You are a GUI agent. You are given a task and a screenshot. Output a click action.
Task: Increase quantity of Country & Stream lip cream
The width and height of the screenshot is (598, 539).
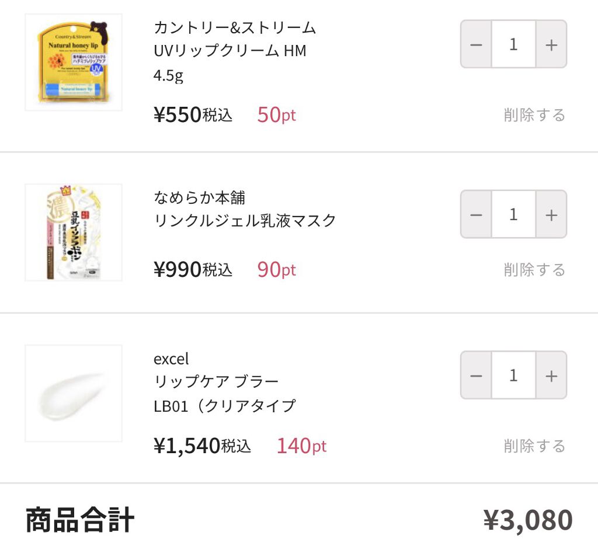(x=551, y=45)
